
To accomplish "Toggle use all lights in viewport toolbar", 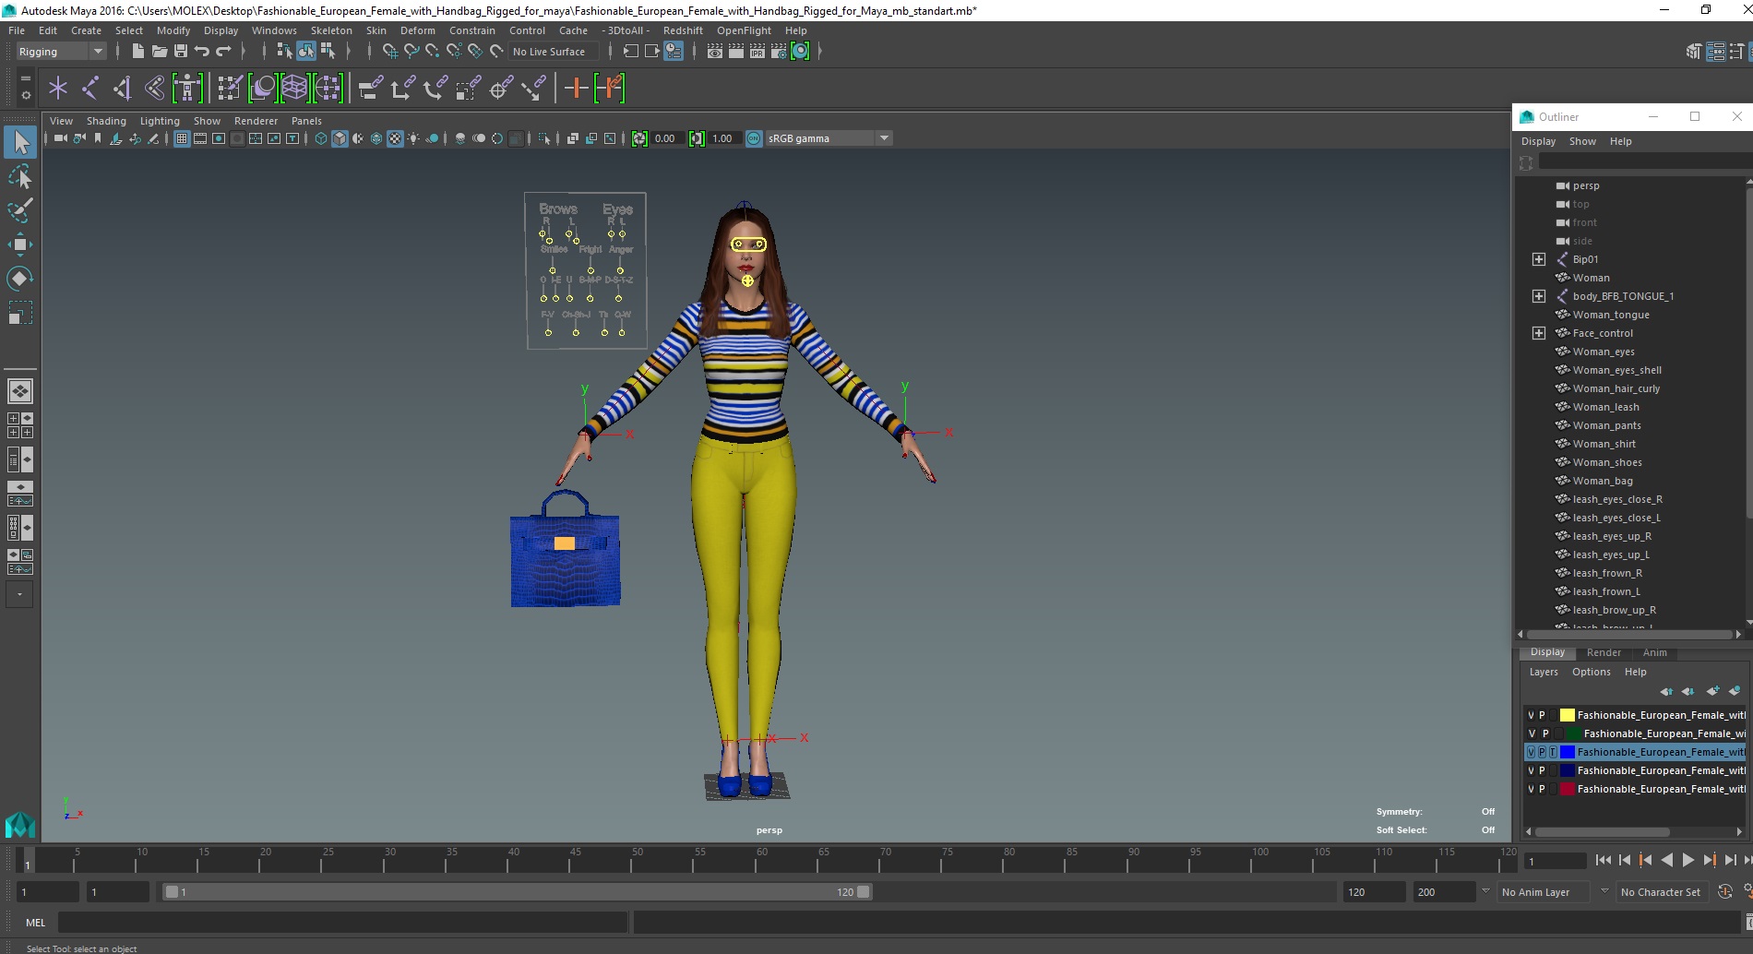I will (413, 138).
